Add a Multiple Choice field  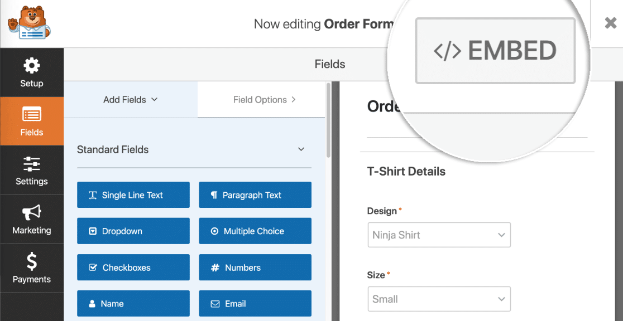[x=255, y=231]
